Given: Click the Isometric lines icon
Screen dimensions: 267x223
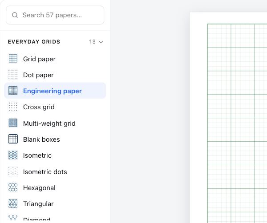Looking at the screenshot, I should pos(13,155).
